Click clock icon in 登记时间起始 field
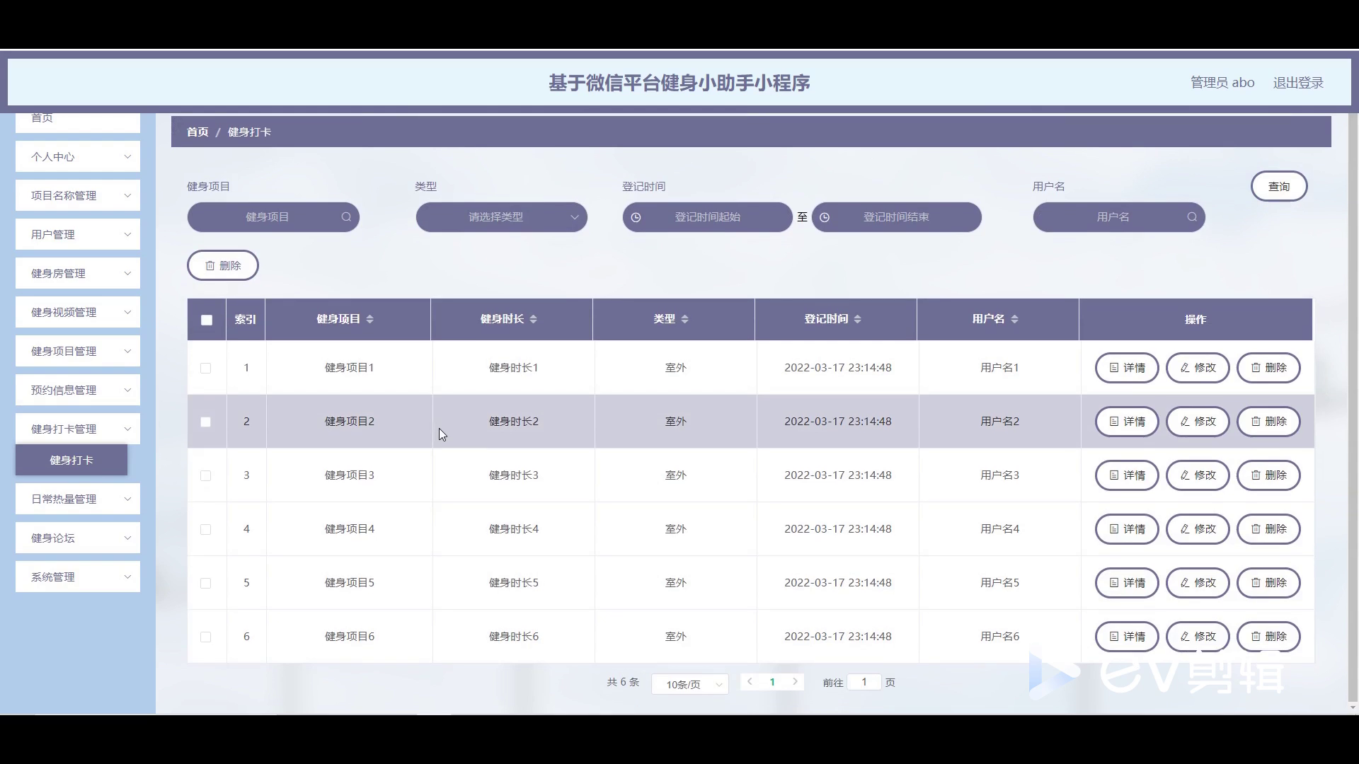 click(636, 218)
